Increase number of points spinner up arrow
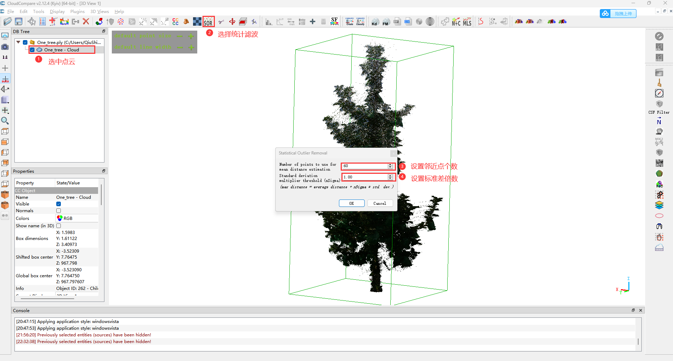The height and width of the screenshot is (361, 673). [x=390, y=164]
